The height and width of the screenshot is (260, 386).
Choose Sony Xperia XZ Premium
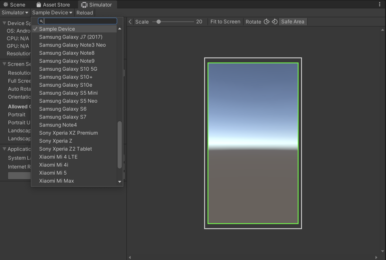(x=74, y=133)
